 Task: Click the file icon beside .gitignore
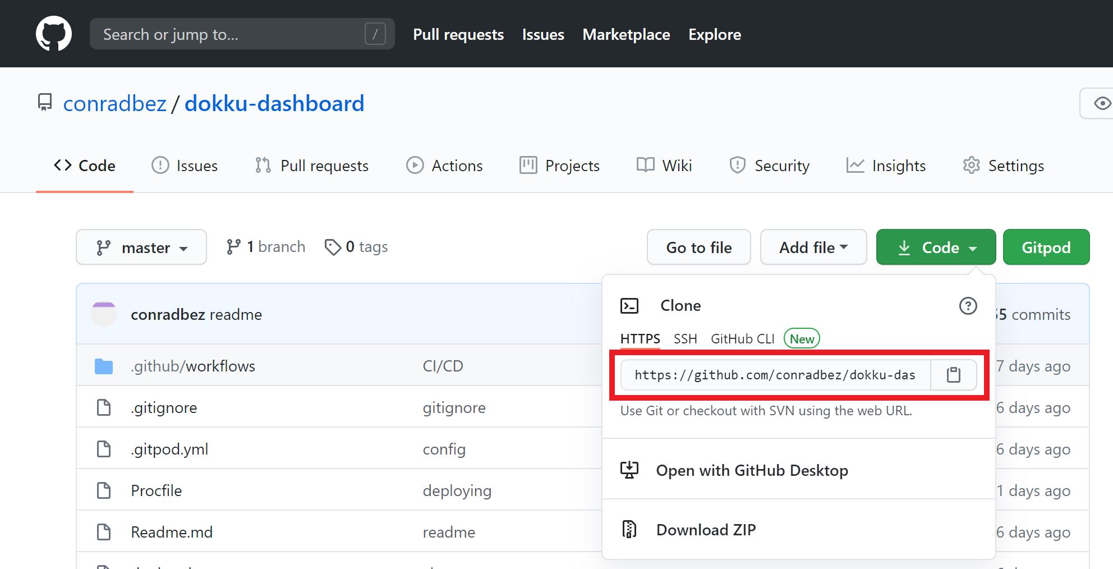(x=104, y=407)
